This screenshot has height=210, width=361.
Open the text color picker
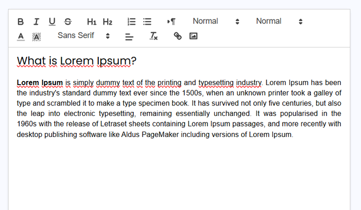21,36
